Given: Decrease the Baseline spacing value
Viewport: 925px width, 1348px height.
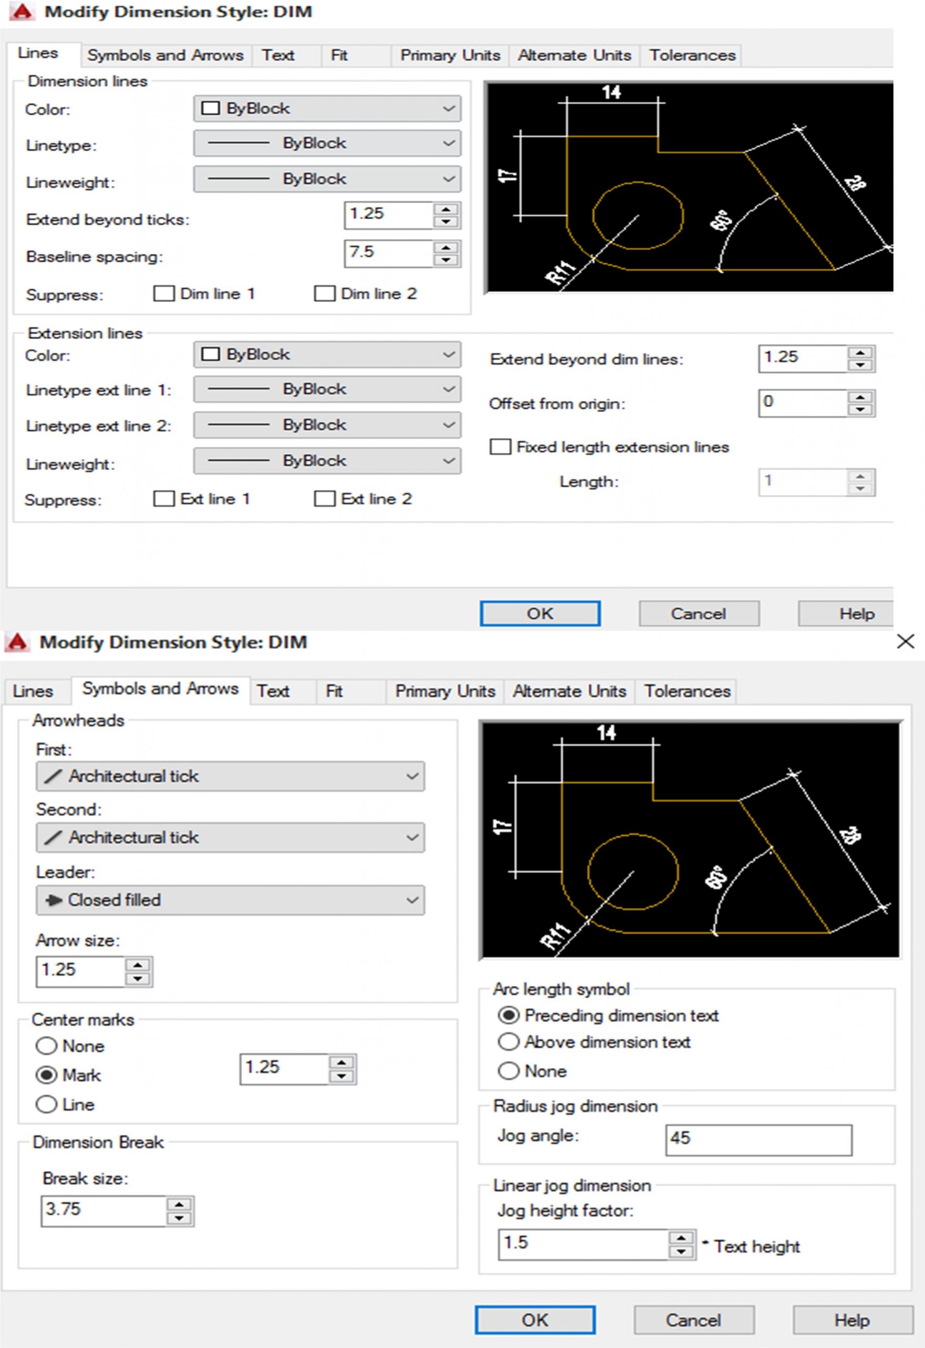Looking at the screenshot, I should click(x=445, y=260).
